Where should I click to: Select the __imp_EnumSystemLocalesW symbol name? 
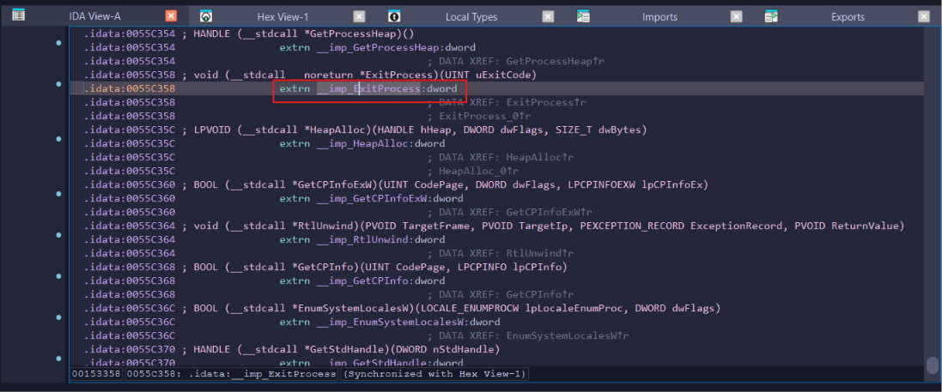pos(391,323)
